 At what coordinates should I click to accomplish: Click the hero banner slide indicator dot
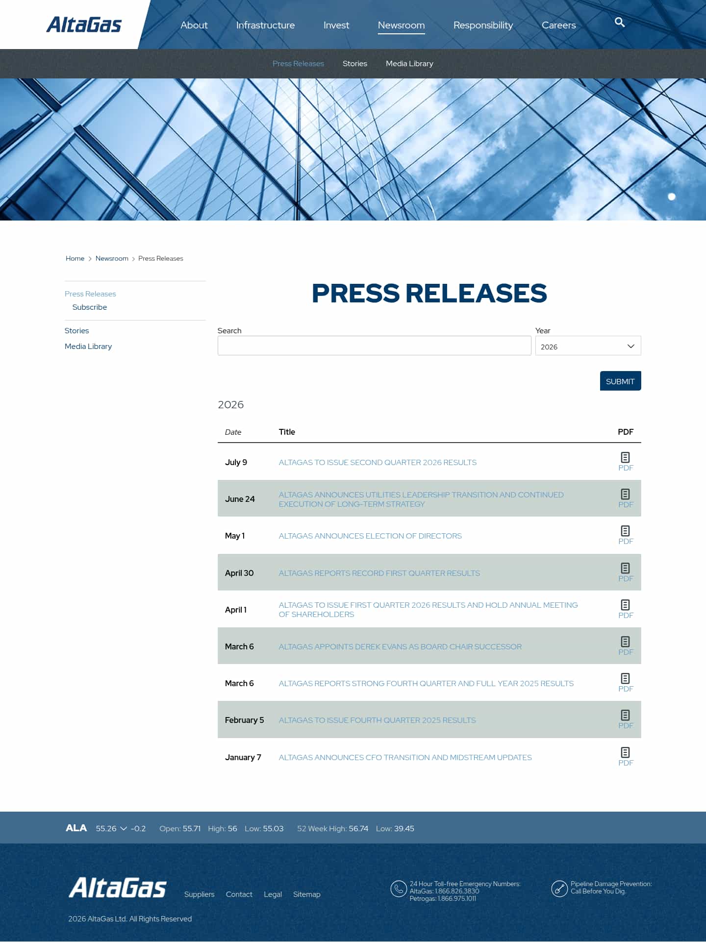(672, 197)
